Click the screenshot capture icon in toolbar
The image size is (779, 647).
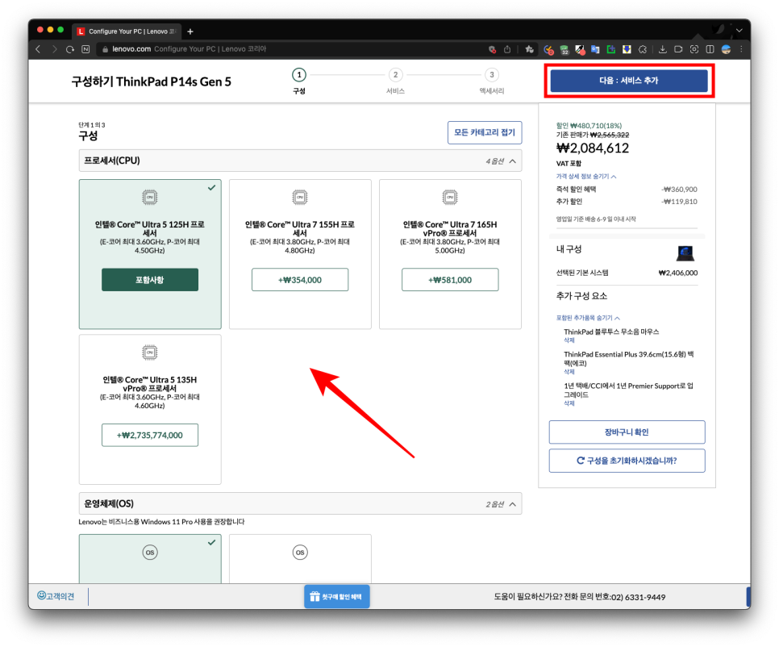[694, 49]
